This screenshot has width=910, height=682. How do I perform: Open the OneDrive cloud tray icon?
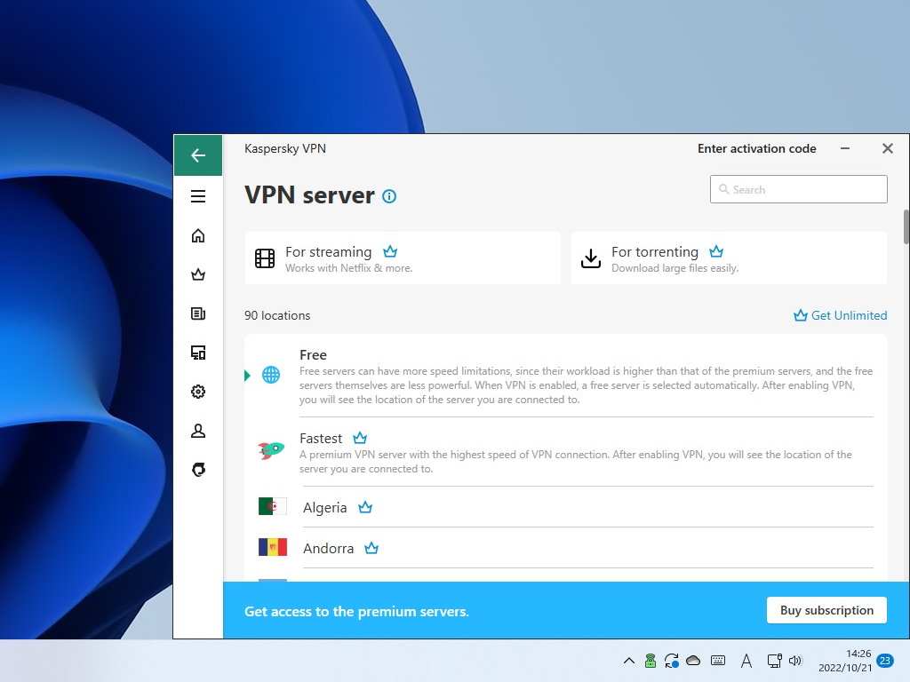pos(693,661)
